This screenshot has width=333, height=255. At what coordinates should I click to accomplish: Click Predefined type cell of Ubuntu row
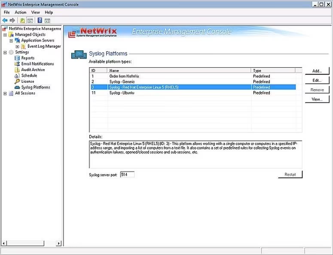[261, 93]
